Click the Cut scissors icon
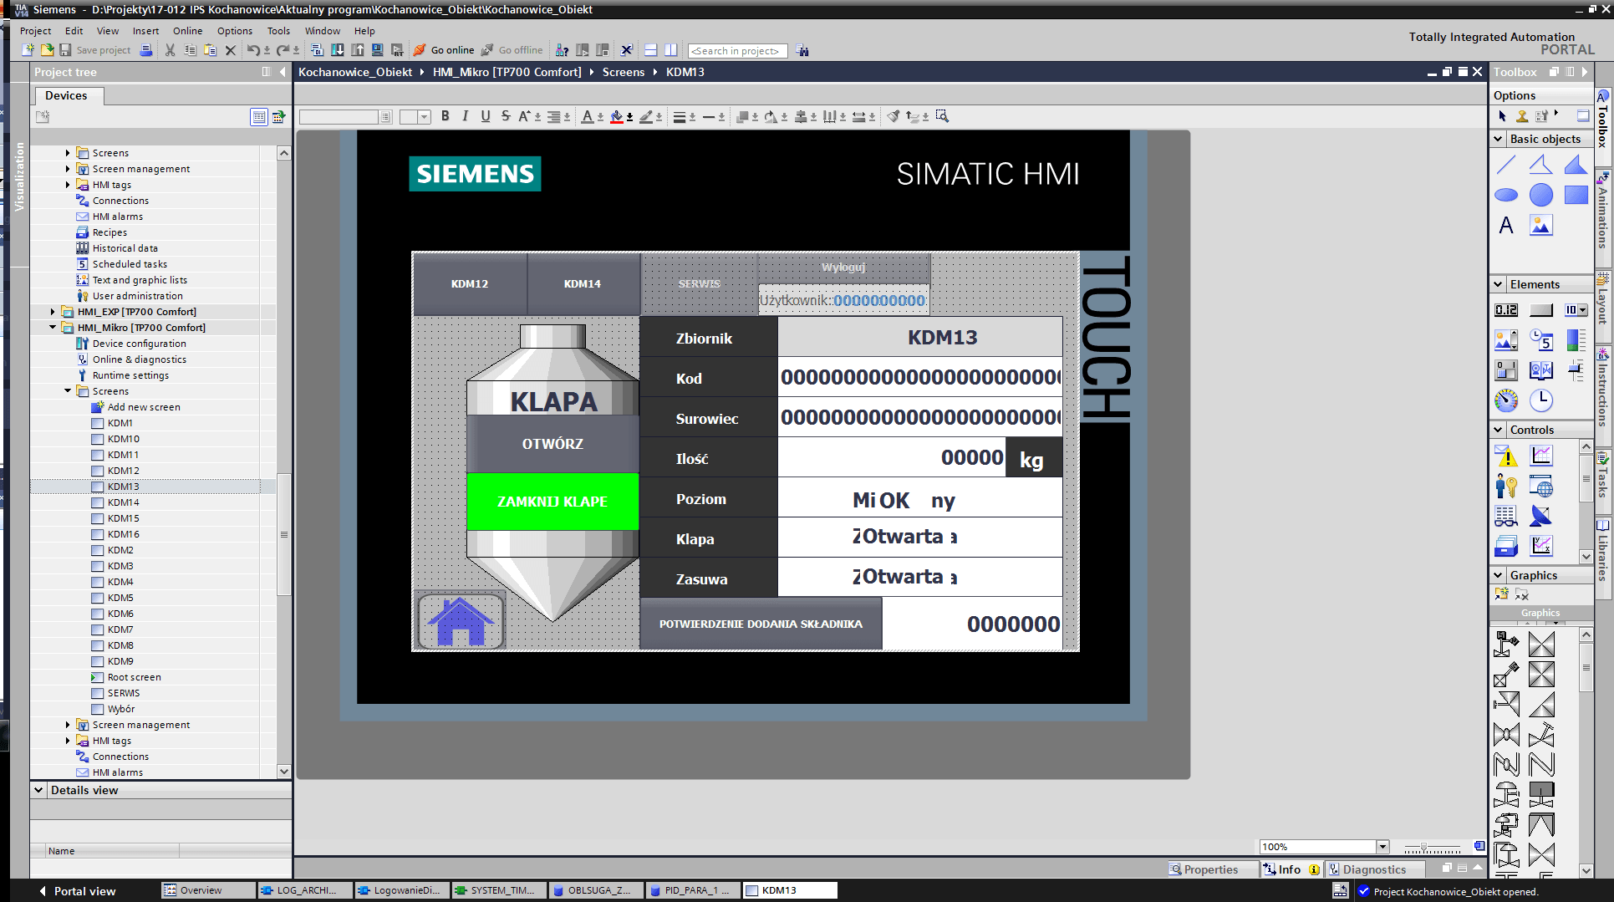Screen dimensions: 1614x902 pyautogui.click(x=170, y=50)
